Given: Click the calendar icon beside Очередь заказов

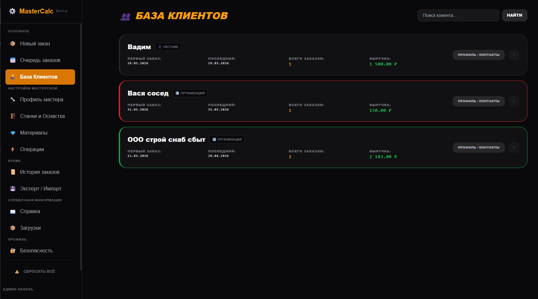Looking at the screenshot, I should click(13, 60).
